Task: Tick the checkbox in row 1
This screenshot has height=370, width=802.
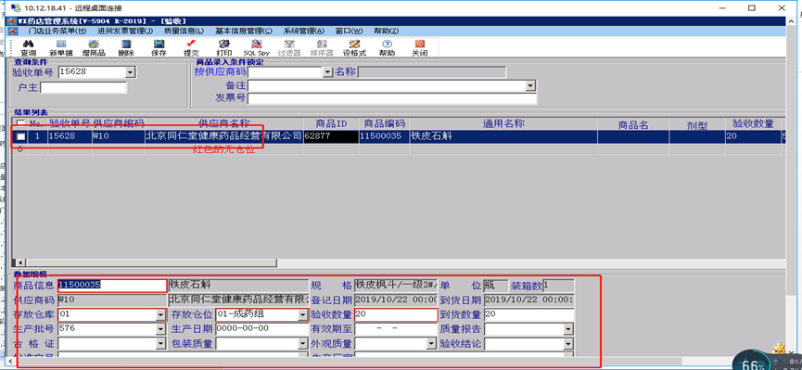Action: 20,136
